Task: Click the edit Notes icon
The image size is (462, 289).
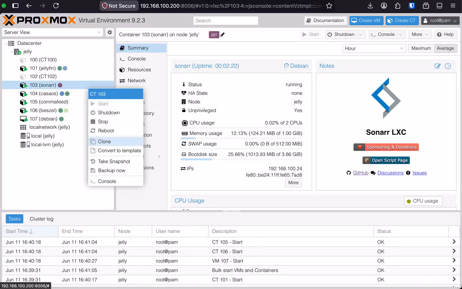Action: (437, 66)
